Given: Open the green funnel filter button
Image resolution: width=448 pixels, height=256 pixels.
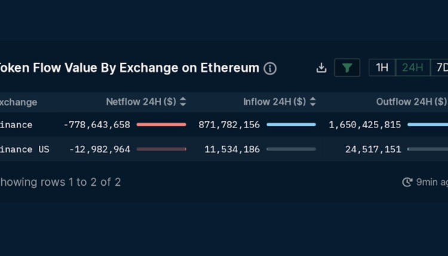Looking at the screenshot, I should (347, 68).
